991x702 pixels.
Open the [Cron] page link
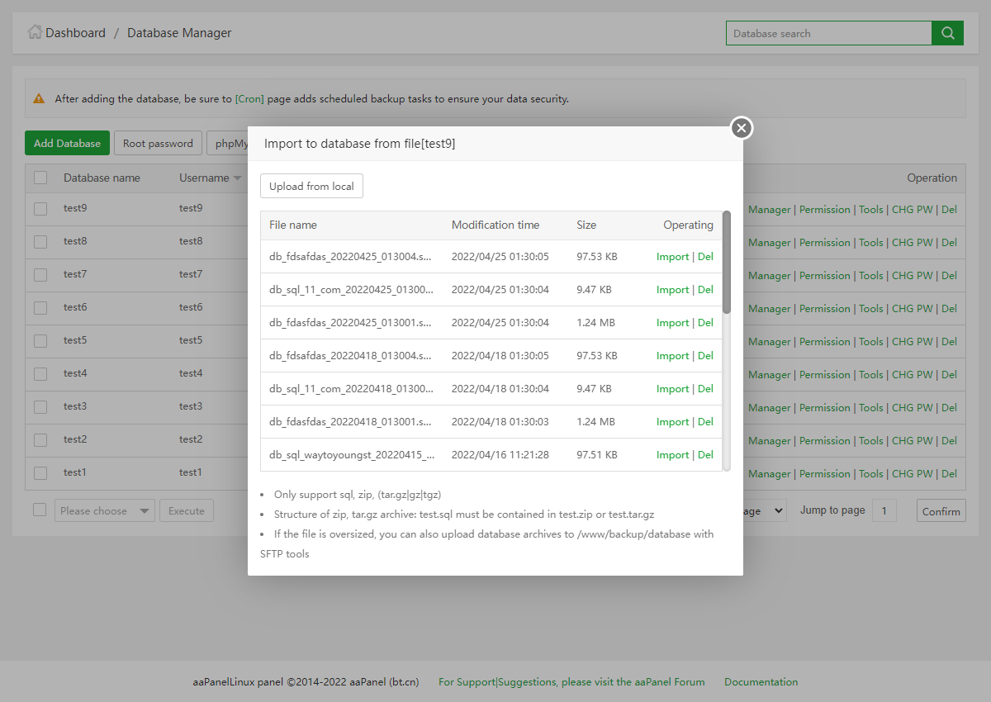tap(249, 99)
